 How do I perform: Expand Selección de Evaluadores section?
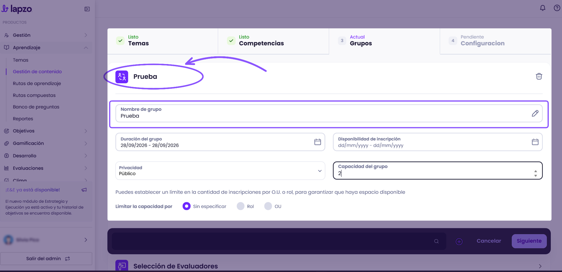540,266
